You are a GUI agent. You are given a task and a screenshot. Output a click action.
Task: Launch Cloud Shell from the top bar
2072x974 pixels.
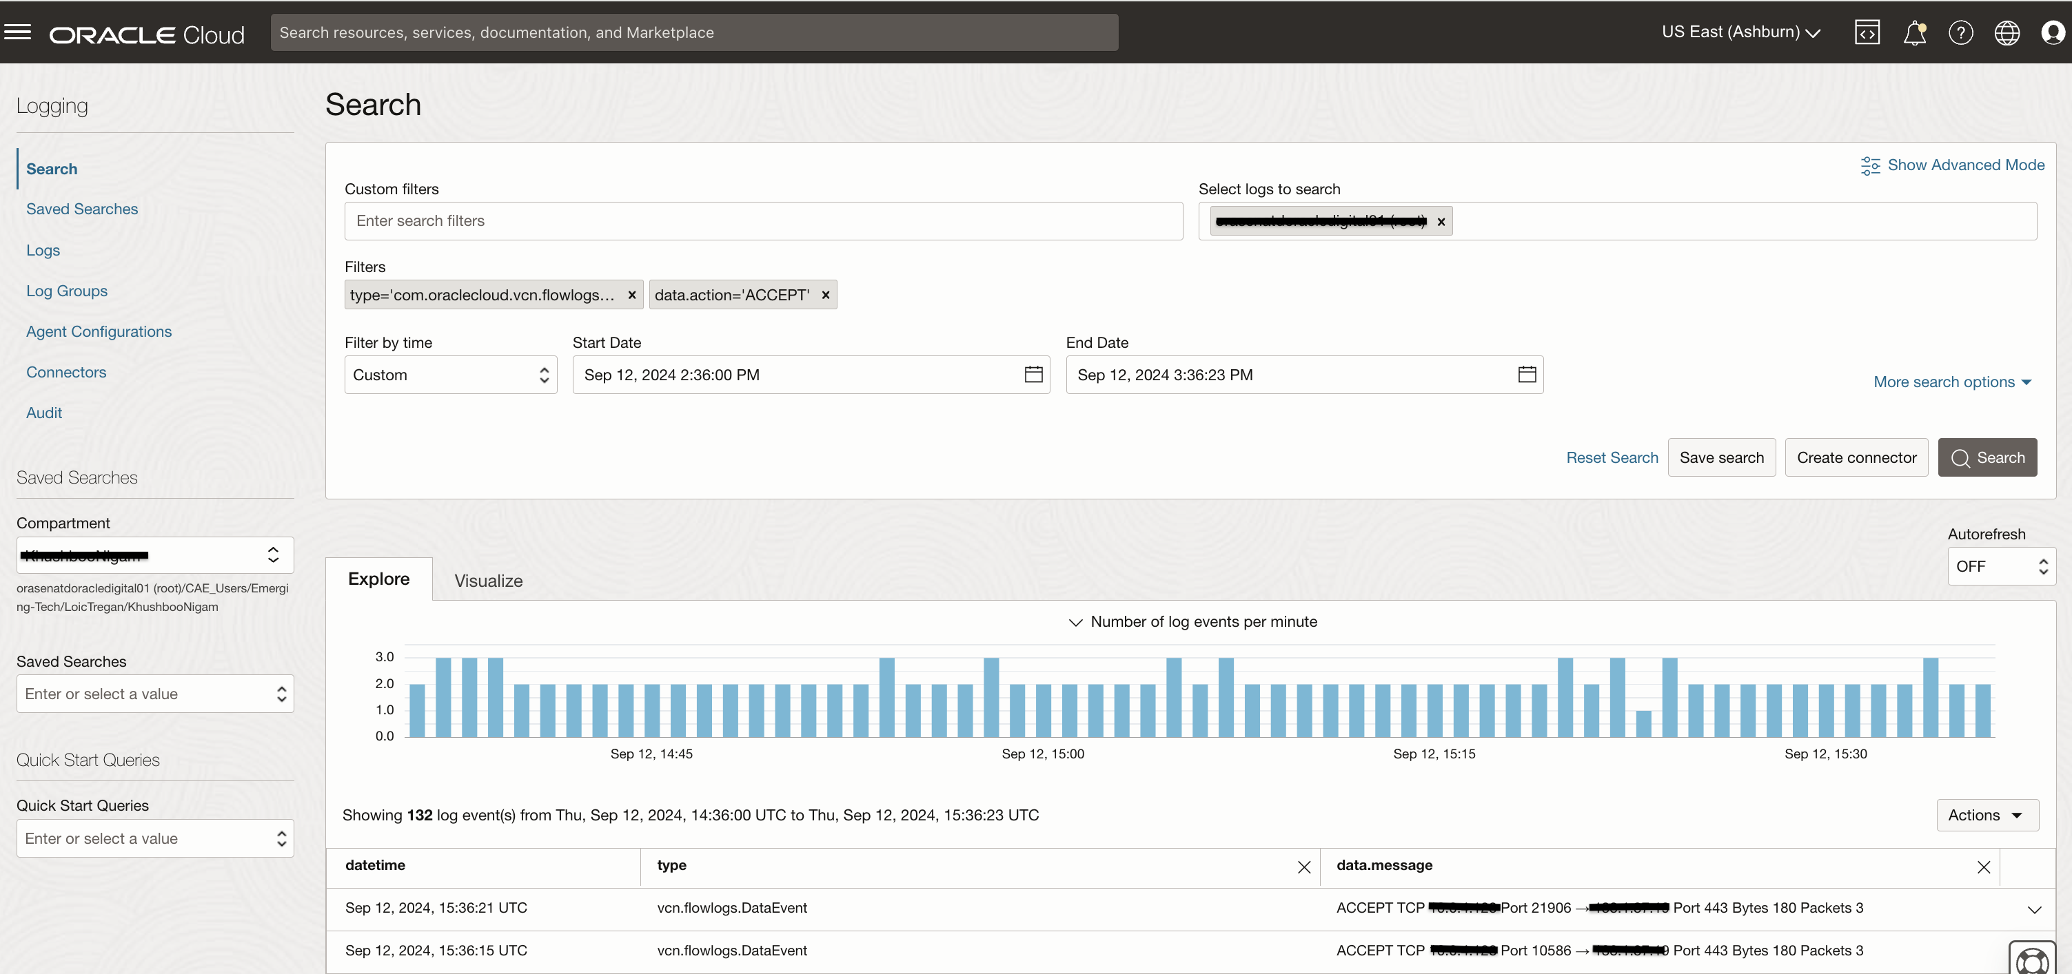coord(1868,32)
